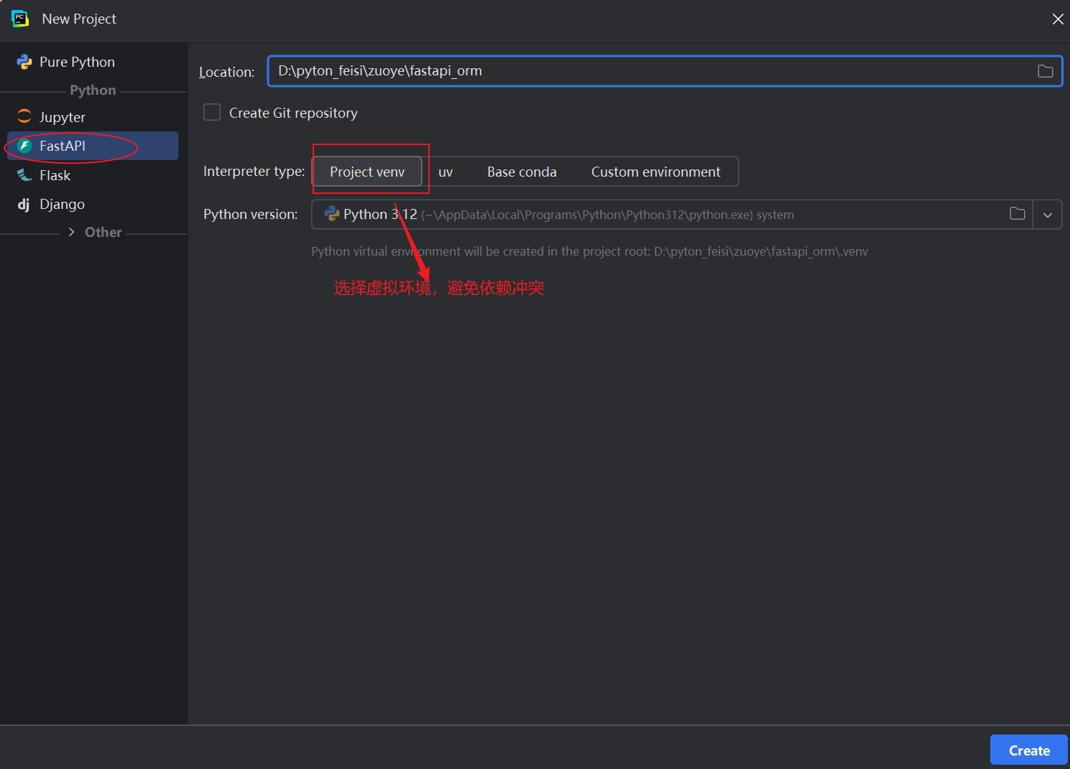The image size is (1070, 769).
Task: Click Python logo in version field
Action: [332, 213]
